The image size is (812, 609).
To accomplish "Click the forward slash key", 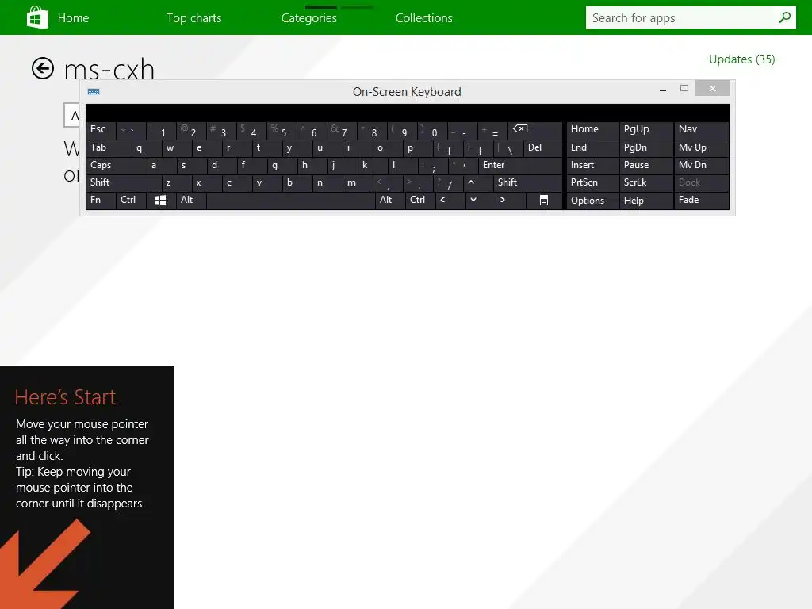I will (448, 183).
